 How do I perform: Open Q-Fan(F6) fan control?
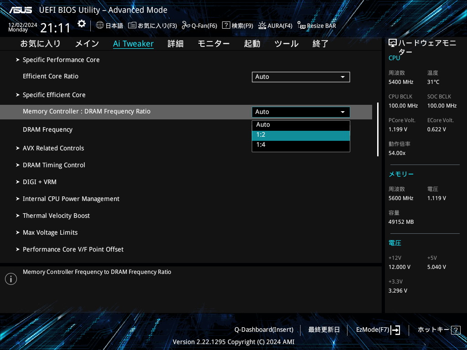tap(199, 26)
